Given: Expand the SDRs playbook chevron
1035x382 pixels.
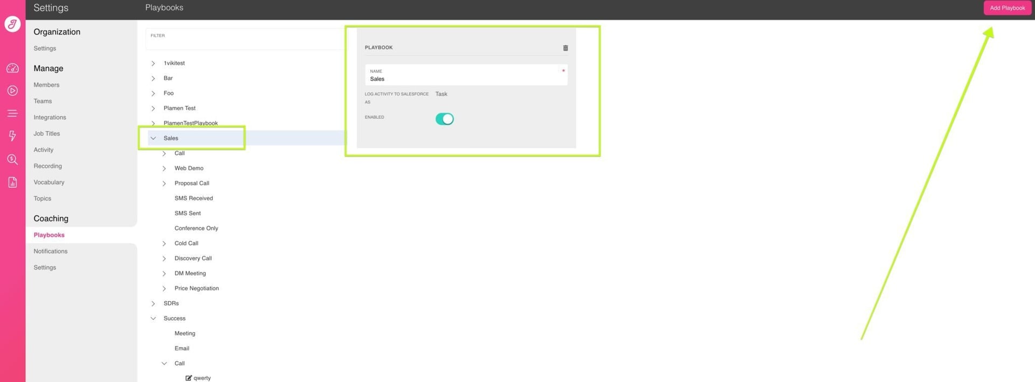Looking at the screenshot, I should coord(153,304).
